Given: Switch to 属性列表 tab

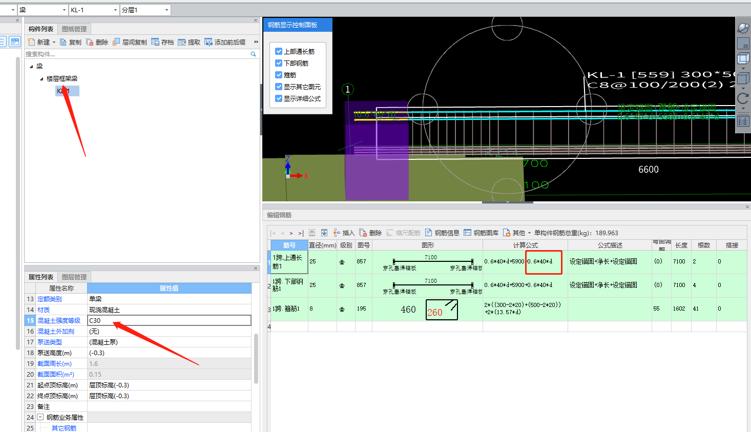Looking at the screenshot, I should click(x=41, y=277).
